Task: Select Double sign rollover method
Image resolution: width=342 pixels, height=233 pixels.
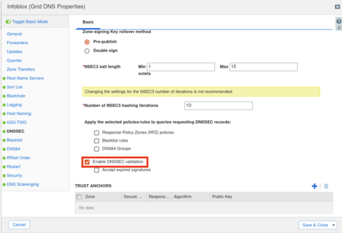Action: 87,51
